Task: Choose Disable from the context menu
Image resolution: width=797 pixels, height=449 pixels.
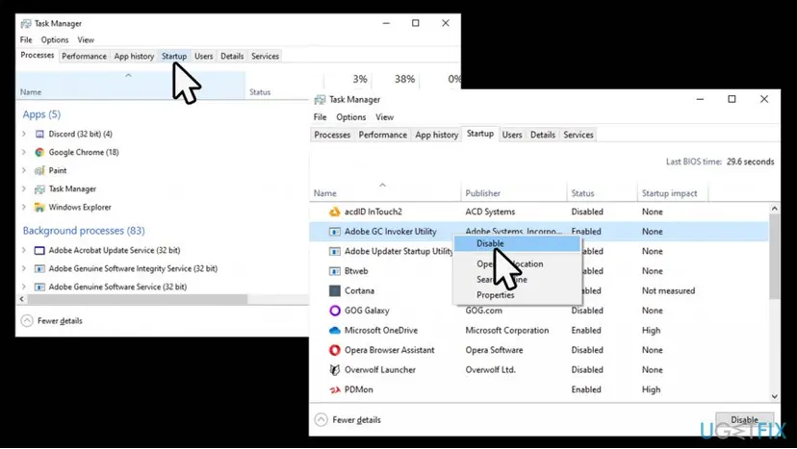Action: (517, 244)
